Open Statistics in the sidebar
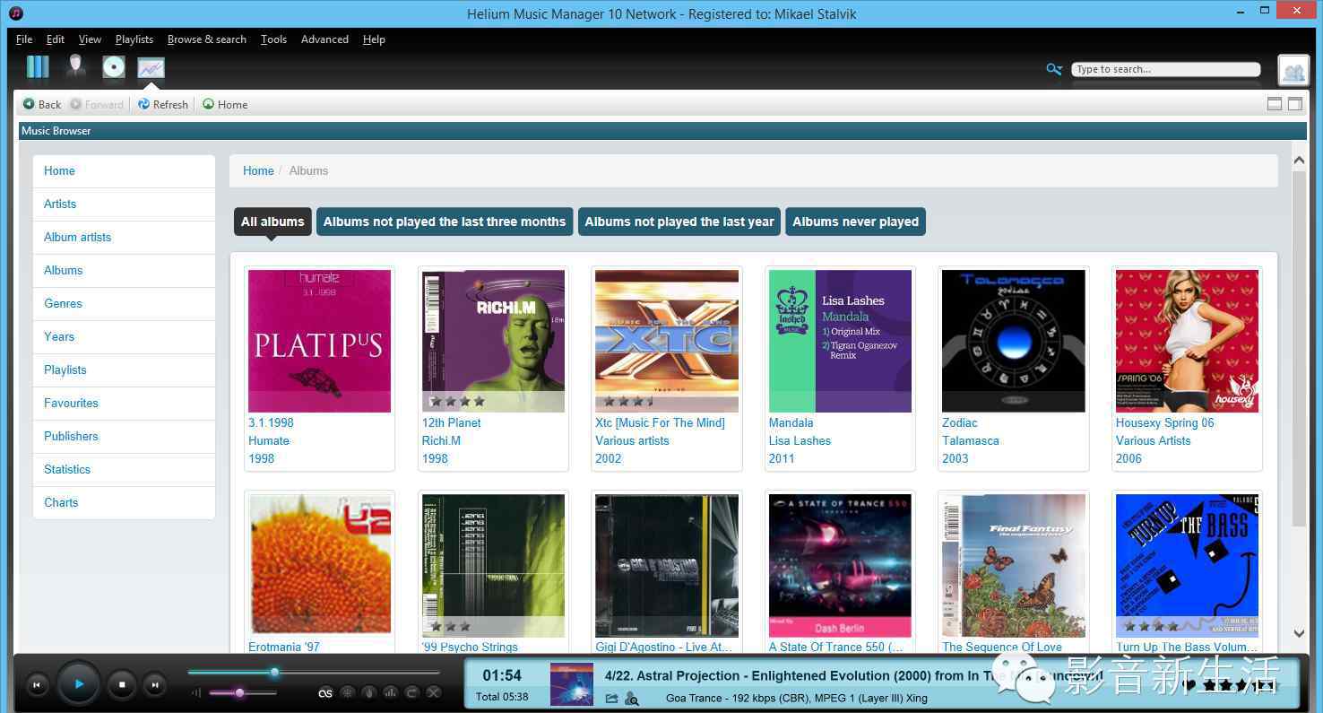1323x713 pixels. pos(124,469)
